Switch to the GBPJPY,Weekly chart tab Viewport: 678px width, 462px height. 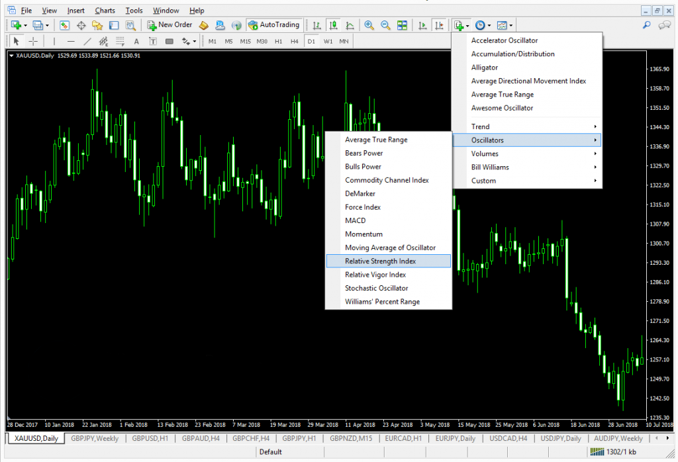click(95, 438)
